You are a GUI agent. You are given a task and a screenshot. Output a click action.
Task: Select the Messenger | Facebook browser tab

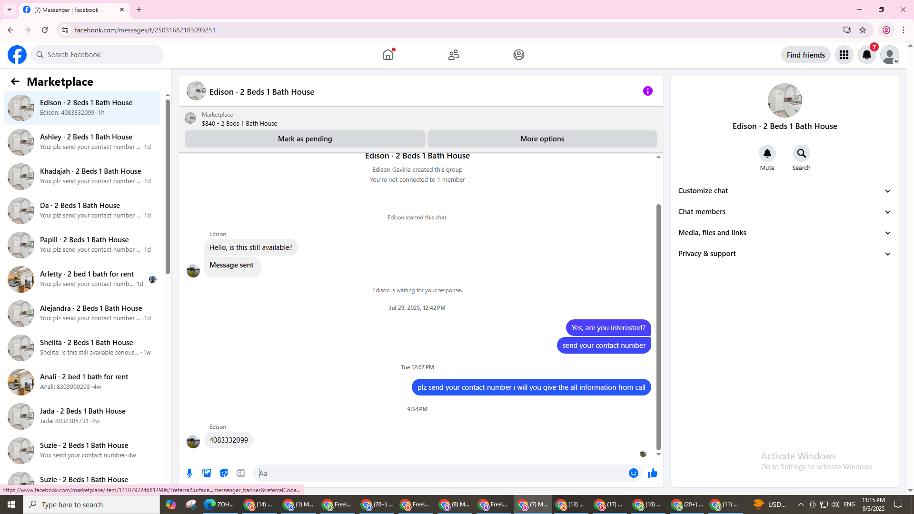[x=74, y=10]
